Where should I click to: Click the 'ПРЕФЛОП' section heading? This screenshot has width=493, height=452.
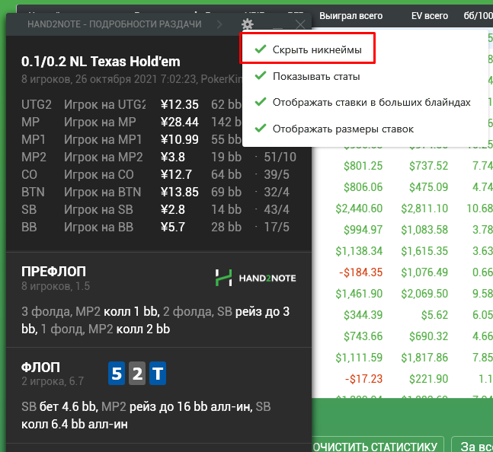[53, 272]
